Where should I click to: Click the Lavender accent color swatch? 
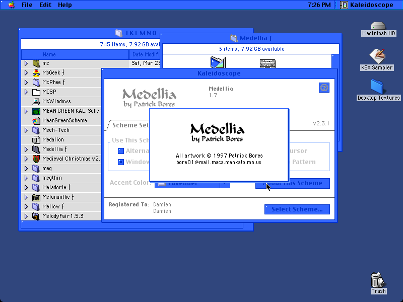click(x=162, y=184)
